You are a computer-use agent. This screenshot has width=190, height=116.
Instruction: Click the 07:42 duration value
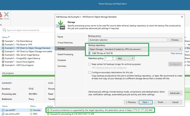pyautogui.click(x=31, y=89)
